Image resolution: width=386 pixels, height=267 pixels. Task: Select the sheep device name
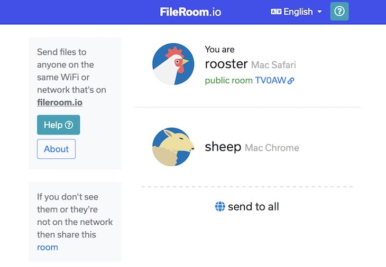coord(223,147)
